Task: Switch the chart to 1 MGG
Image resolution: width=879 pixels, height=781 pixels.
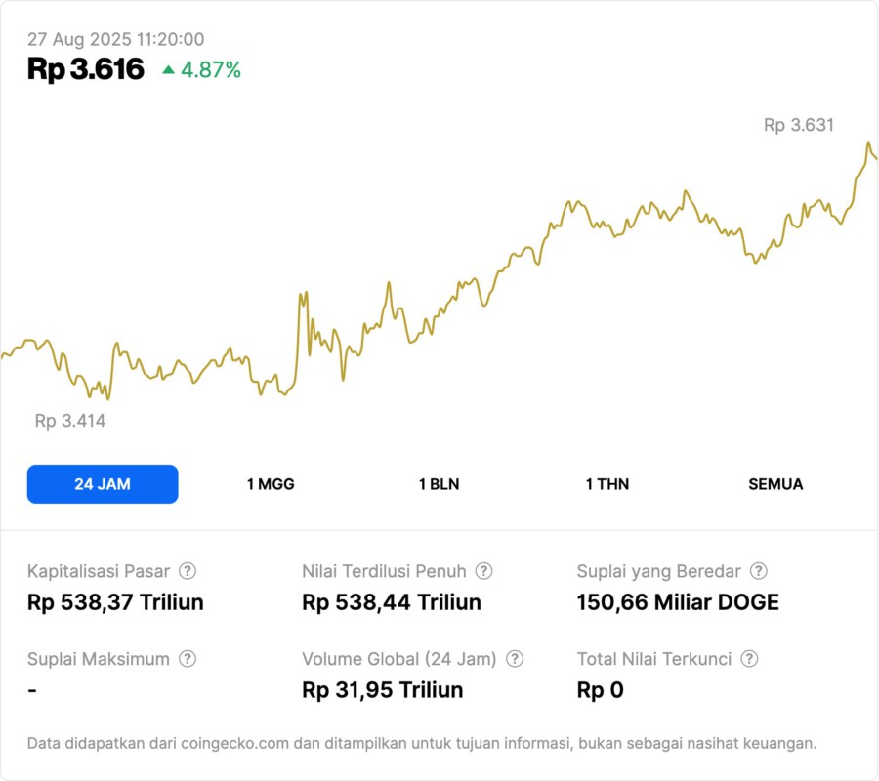Action: point(271,484)
